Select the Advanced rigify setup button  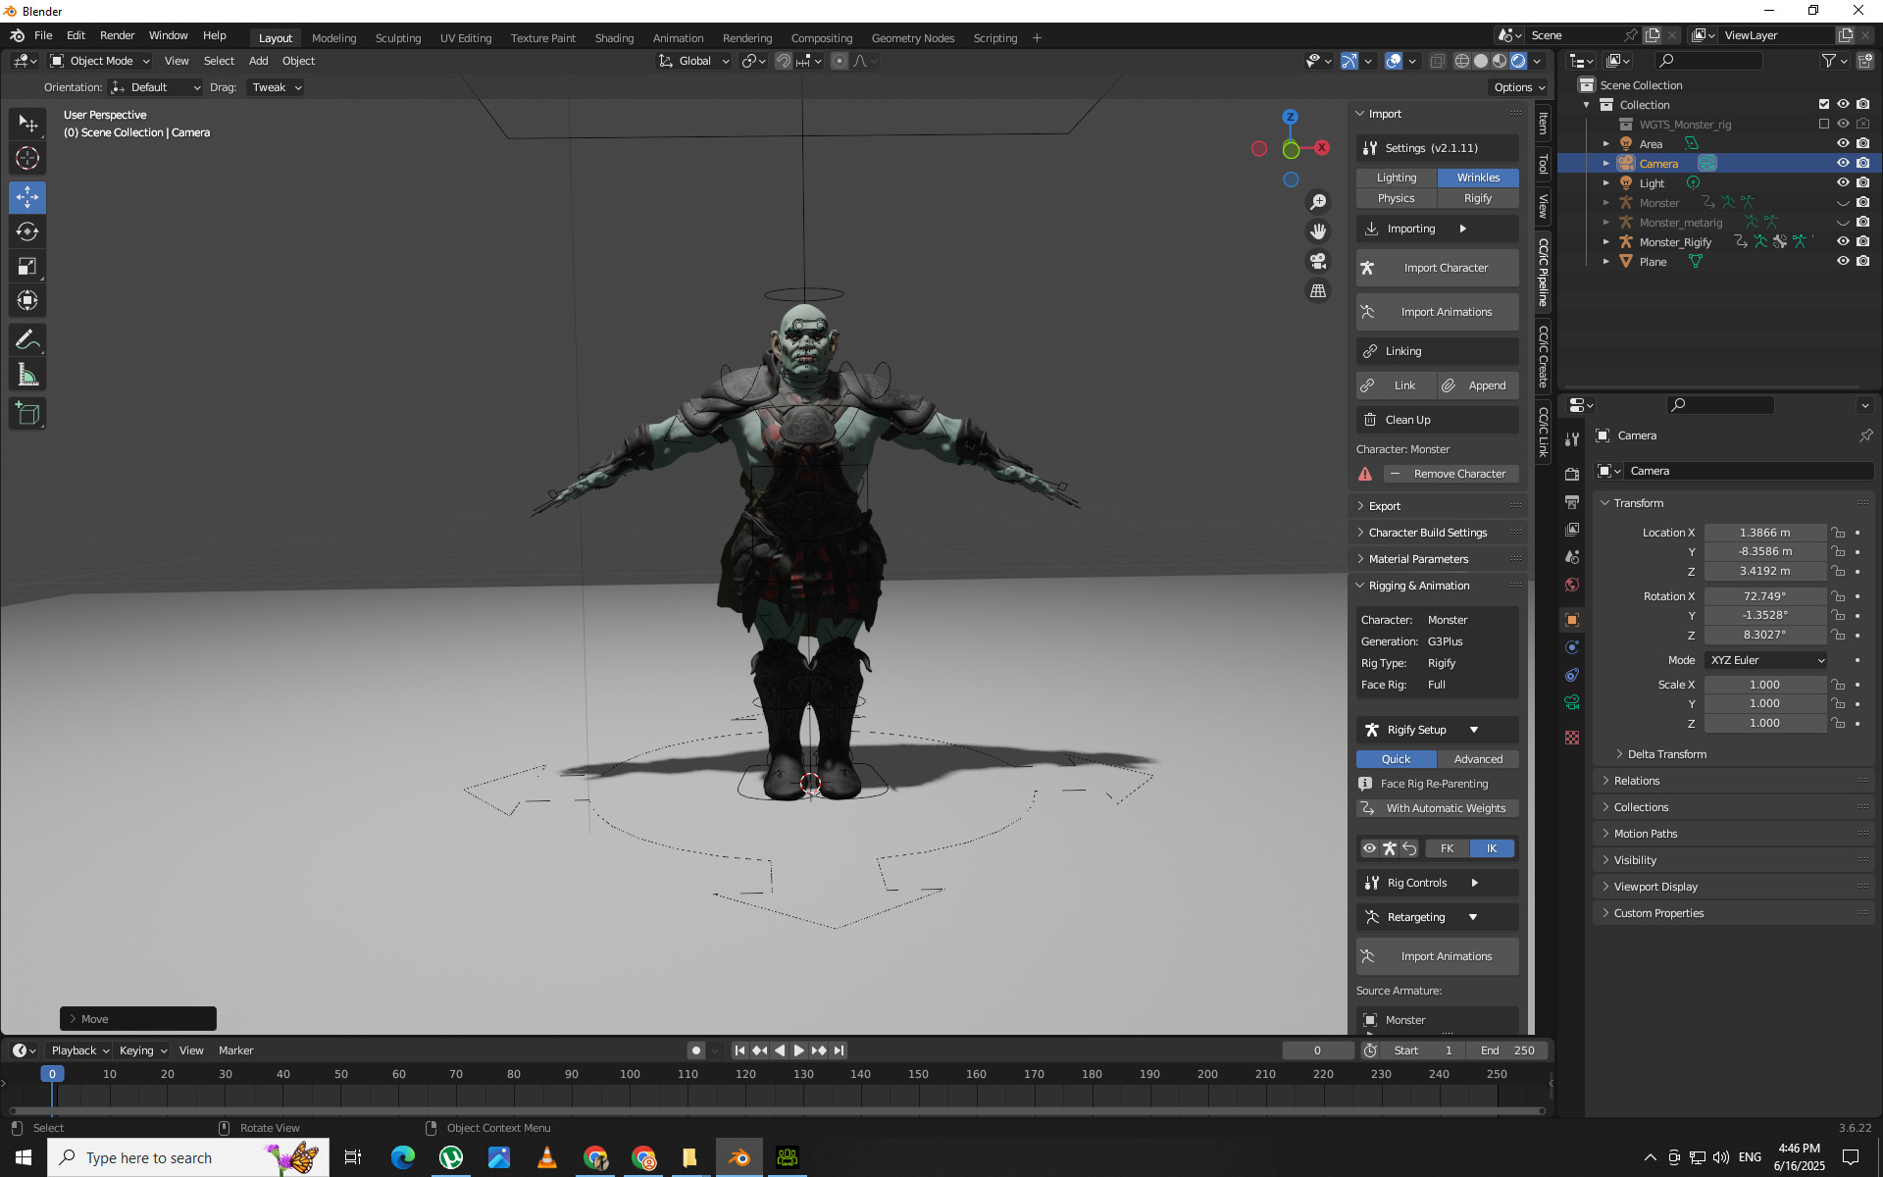1478,759
